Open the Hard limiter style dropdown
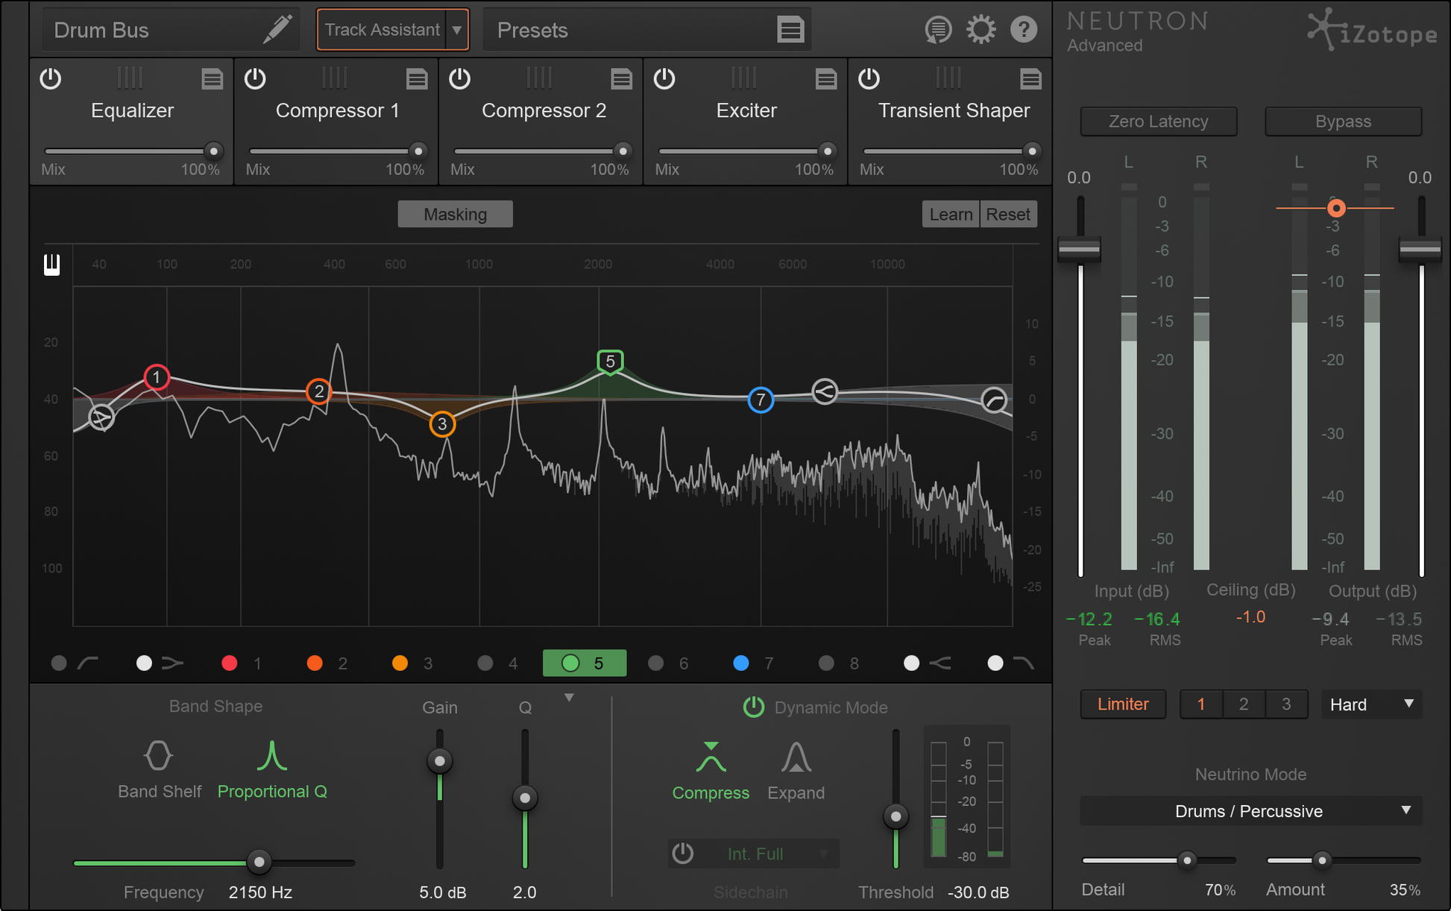This screenshot has height=911, width=1451. click(1371, 704)
